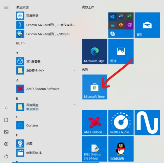Open the 360安全中心 folder
The width and height of the screenshot is (164, 163).
[x=46, y=70]
